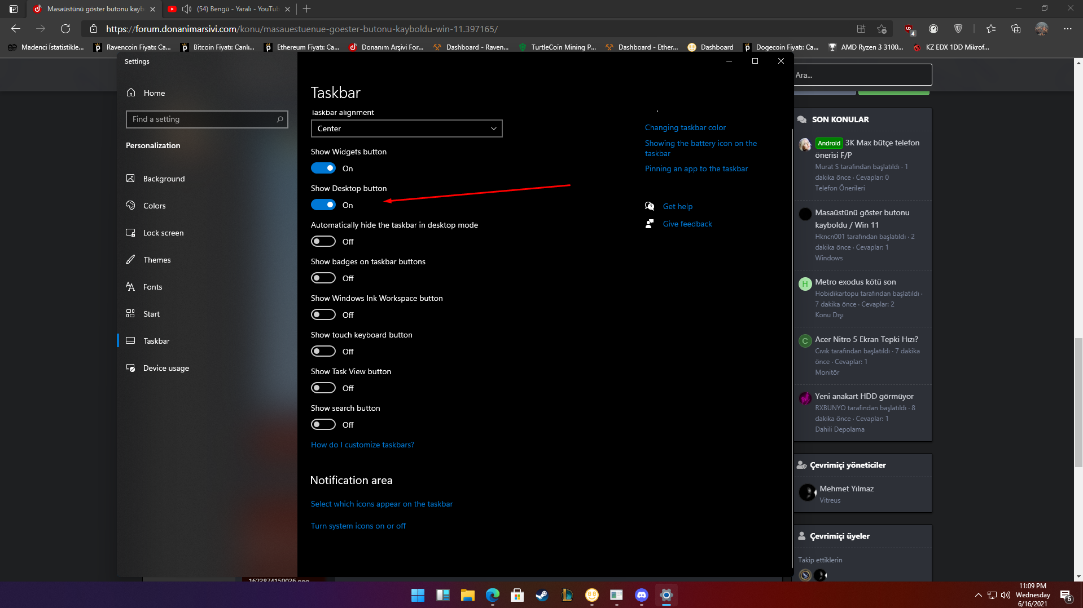1083x608 pixels.
Task: Open Acer Nitro 5 Ekran Tepki Hızı topic
Action: [866, 339]
